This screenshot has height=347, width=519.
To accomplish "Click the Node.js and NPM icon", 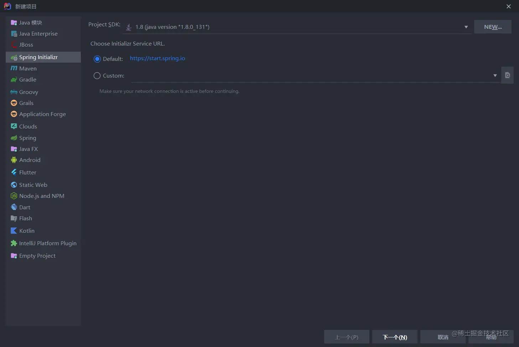I will tap(14, 196).
